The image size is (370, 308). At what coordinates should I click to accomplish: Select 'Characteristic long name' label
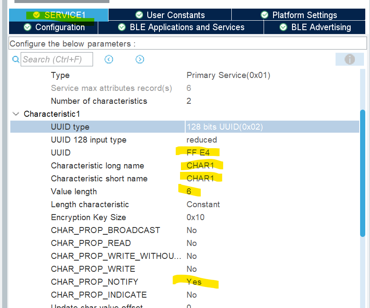pos(97,166)
